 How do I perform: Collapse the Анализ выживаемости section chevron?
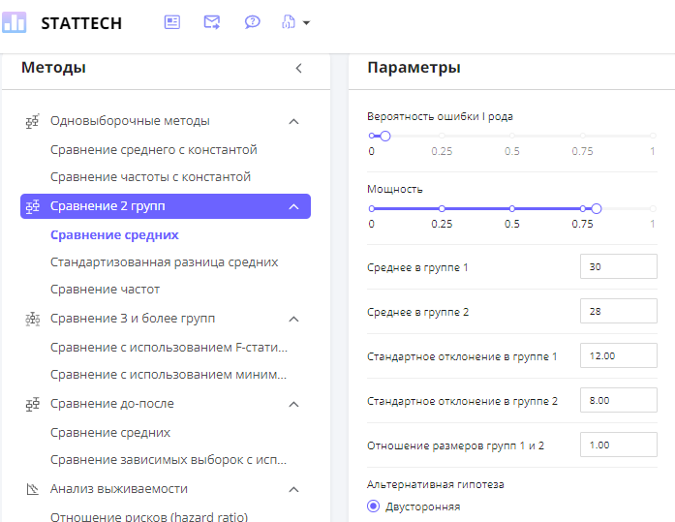294,489
